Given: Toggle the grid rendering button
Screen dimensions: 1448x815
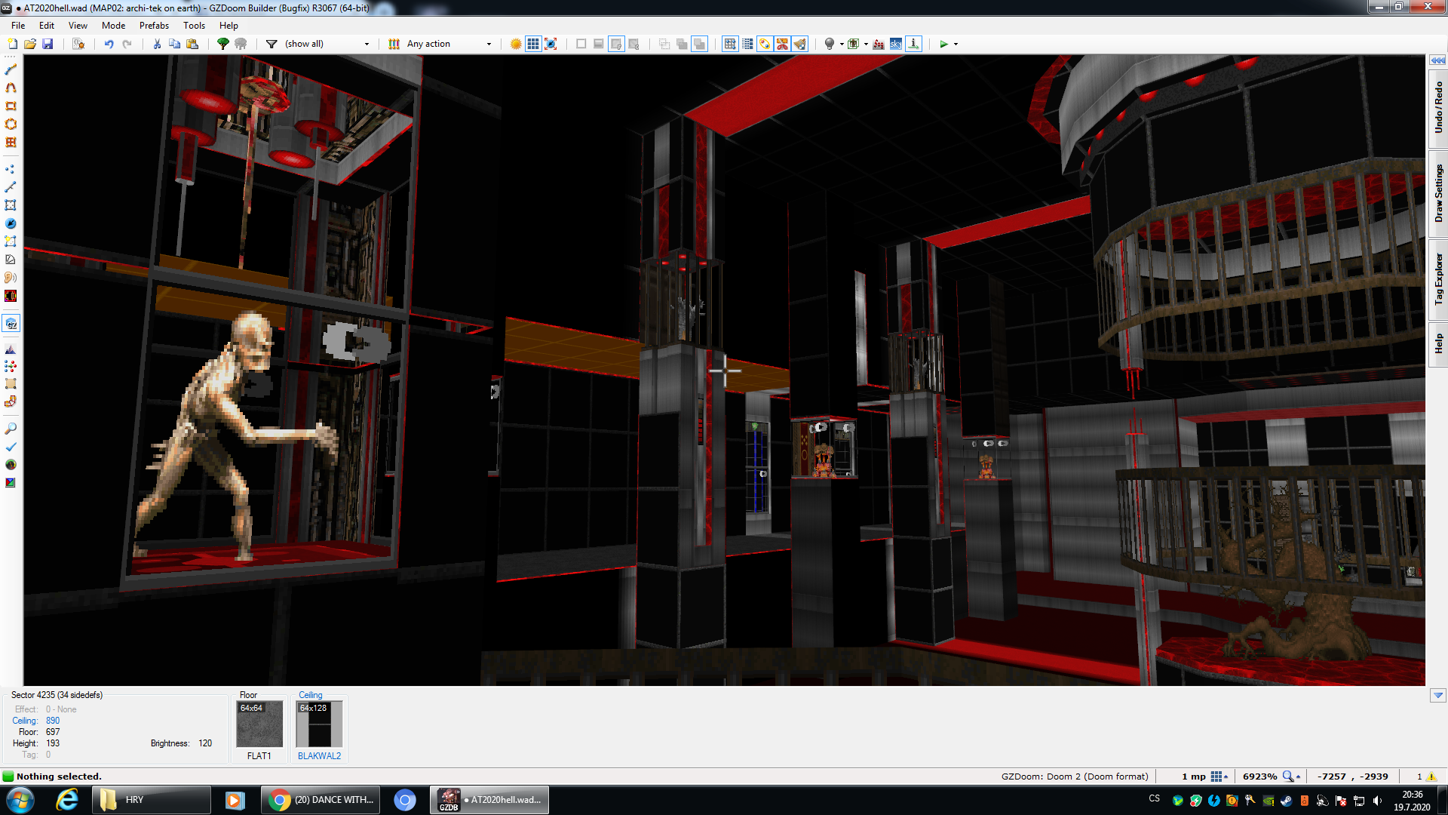Looking at the screenshot, I should tap(533, 44).
